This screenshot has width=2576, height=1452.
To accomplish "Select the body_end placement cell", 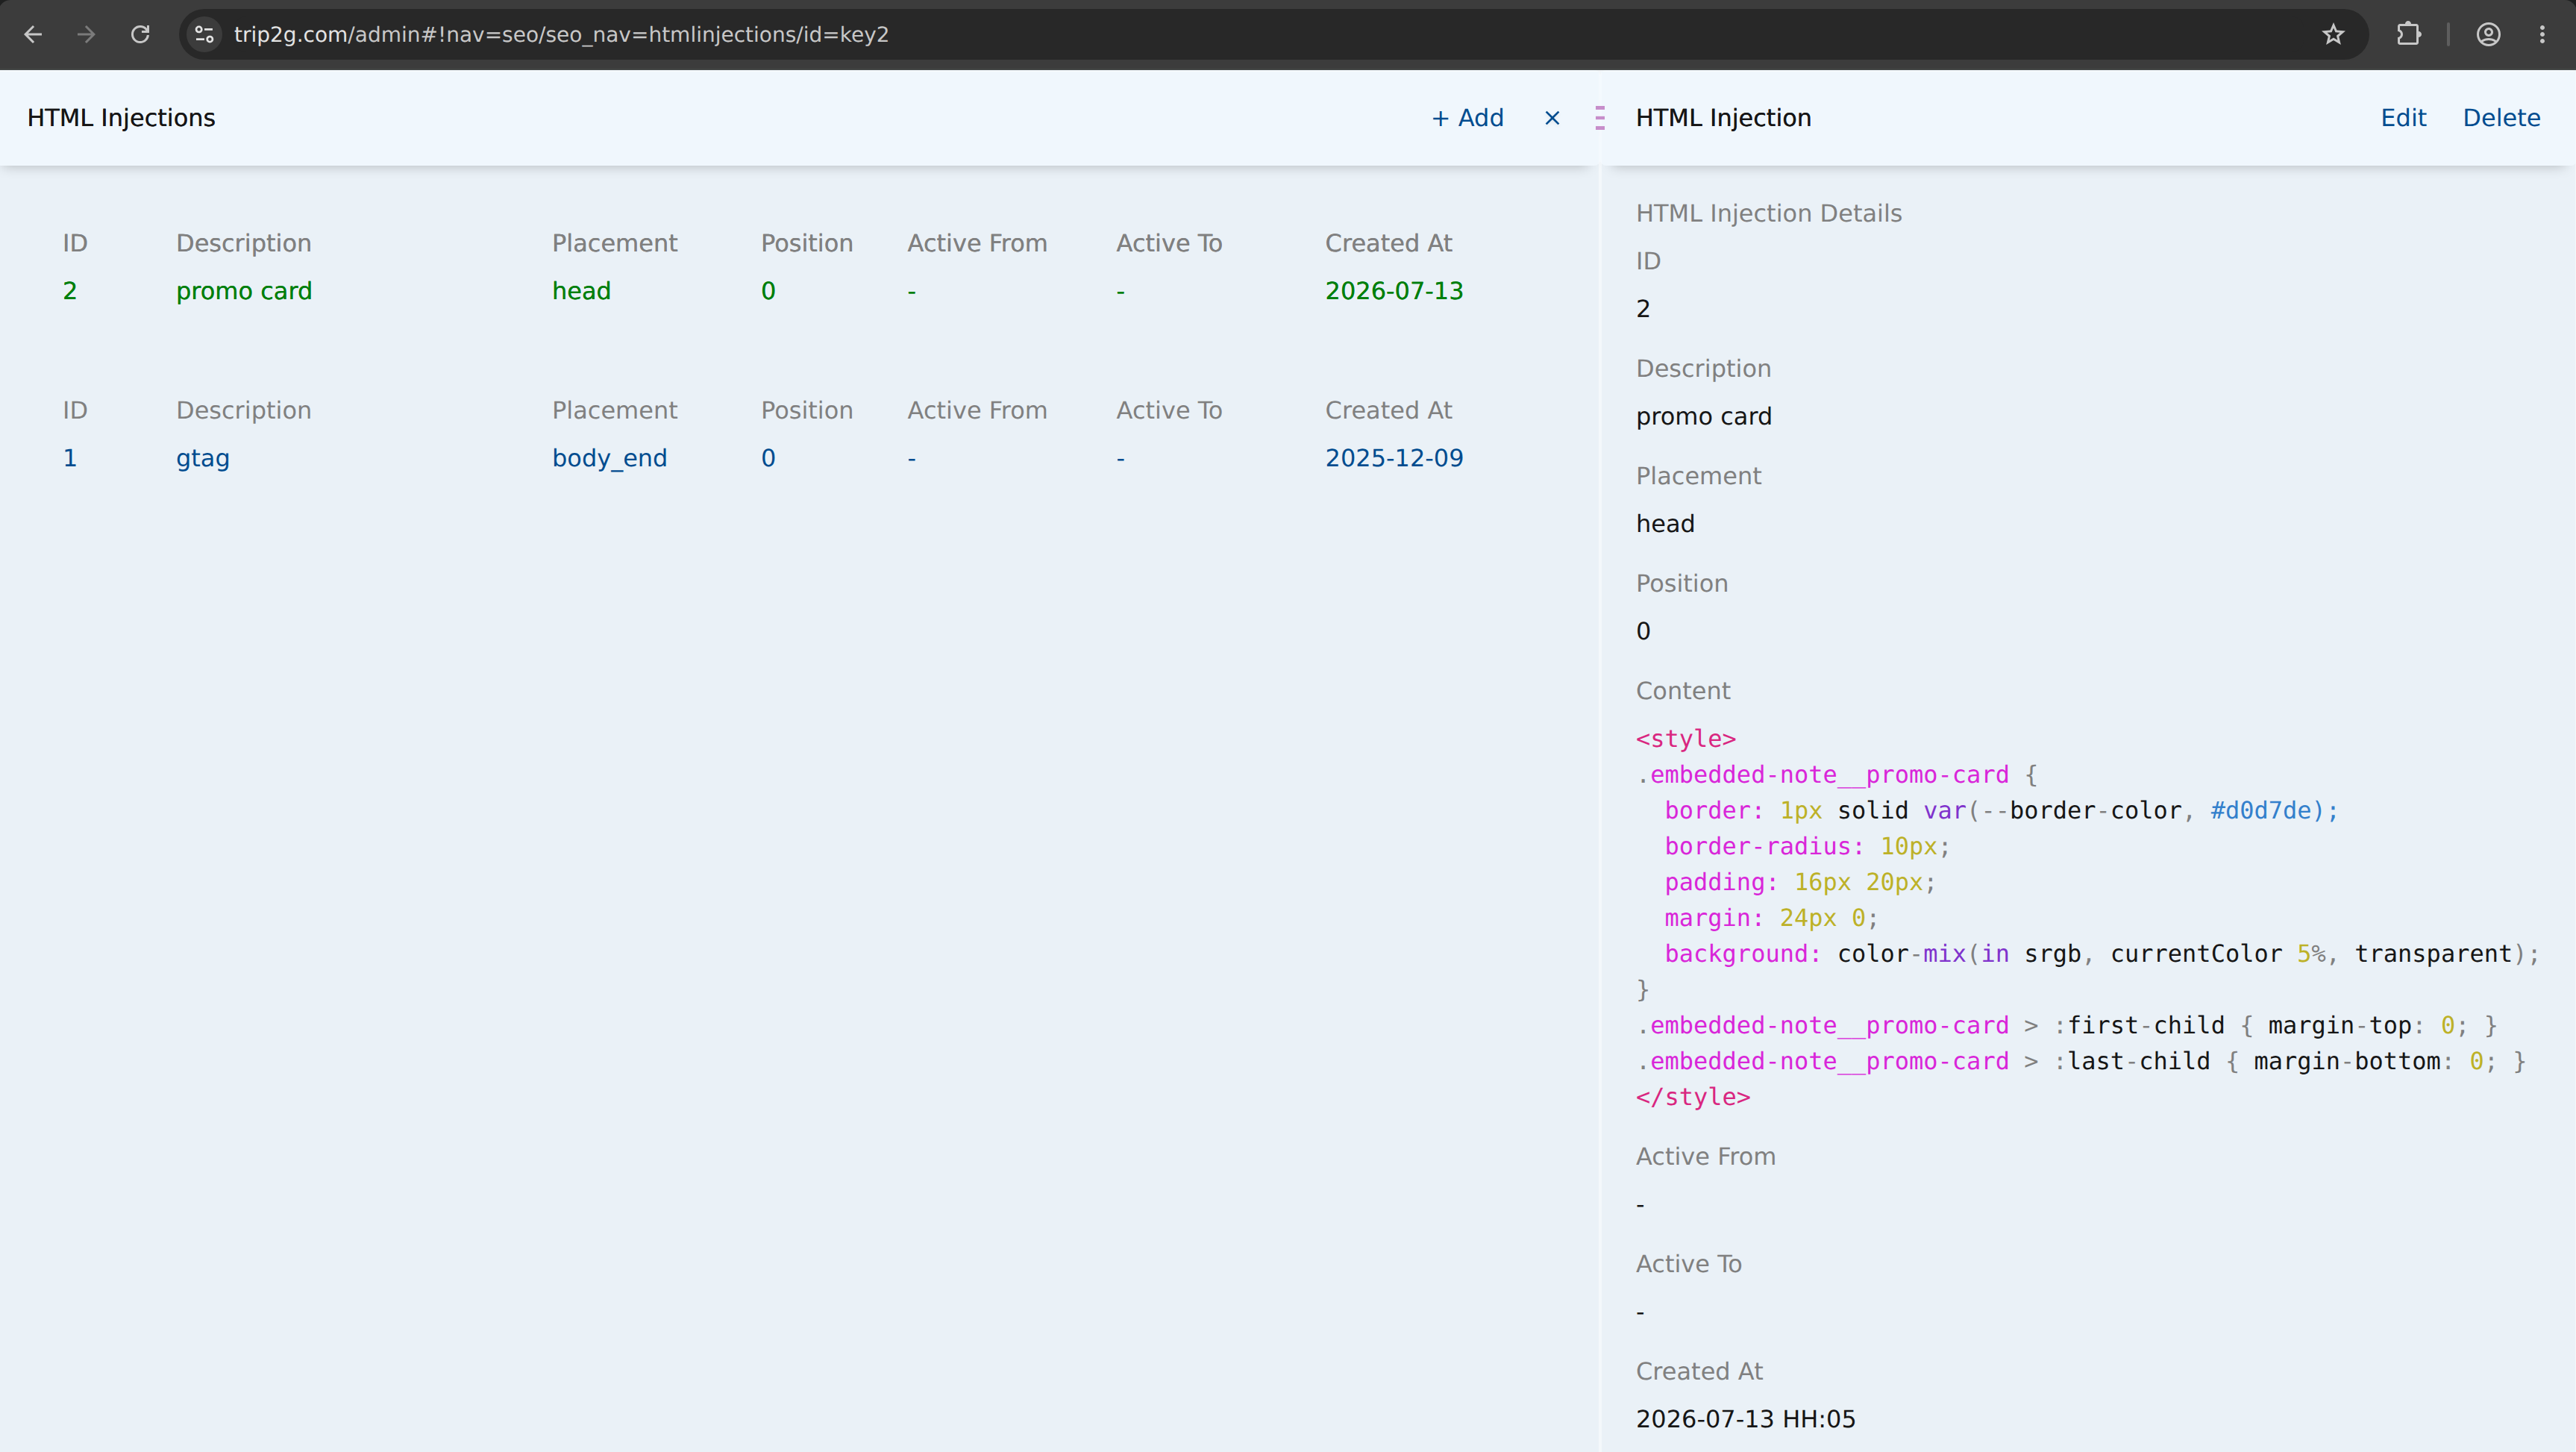I will 609,458.
